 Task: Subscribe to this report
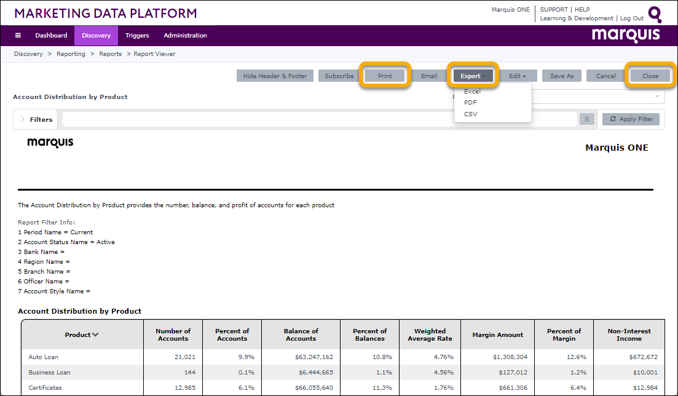[339, 76]
